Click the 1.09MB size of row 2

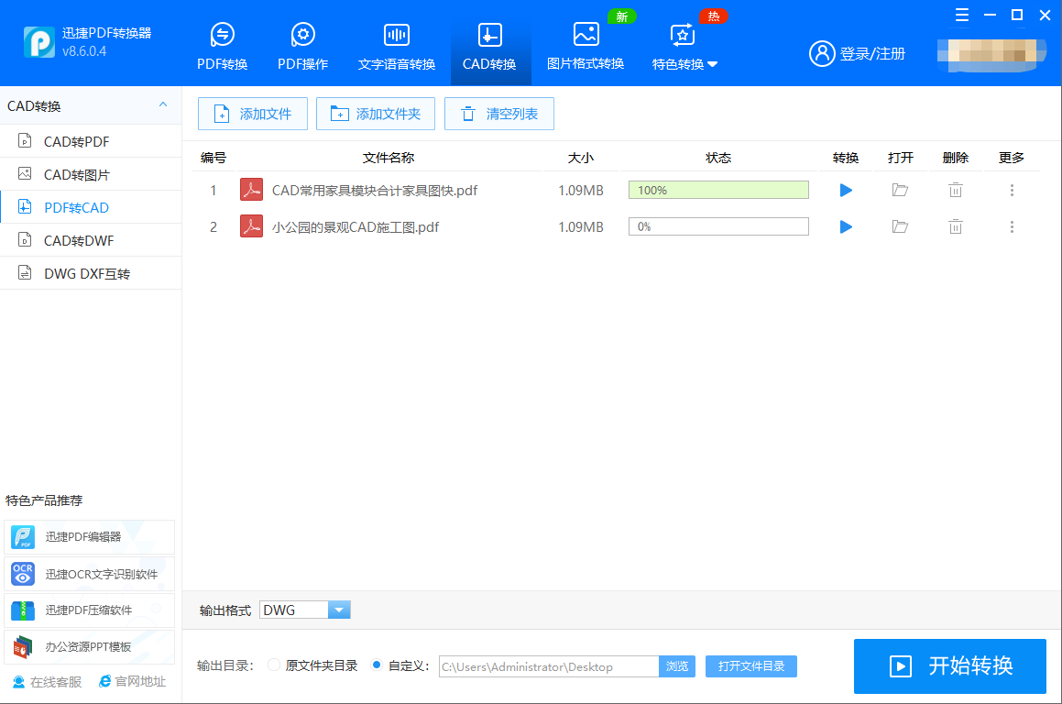580,227
